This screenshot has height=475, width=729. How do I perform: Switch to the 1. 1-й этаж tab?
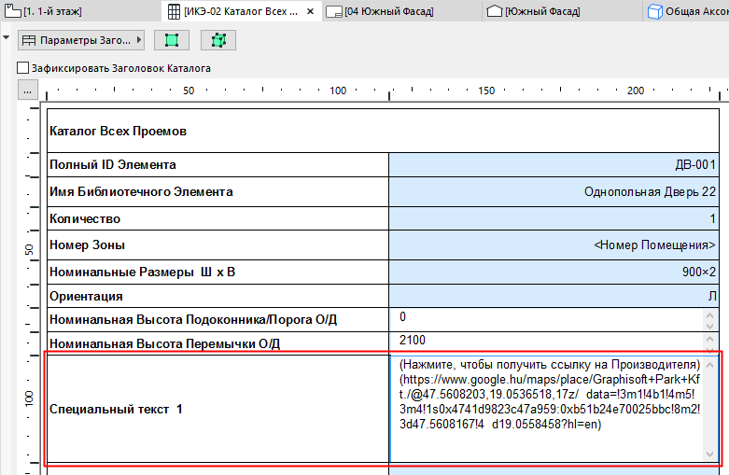[43, 11]
